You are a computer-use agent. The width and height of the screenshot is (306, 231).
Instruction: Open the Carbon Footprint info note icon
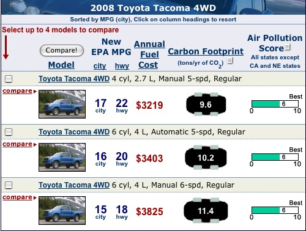229,61
